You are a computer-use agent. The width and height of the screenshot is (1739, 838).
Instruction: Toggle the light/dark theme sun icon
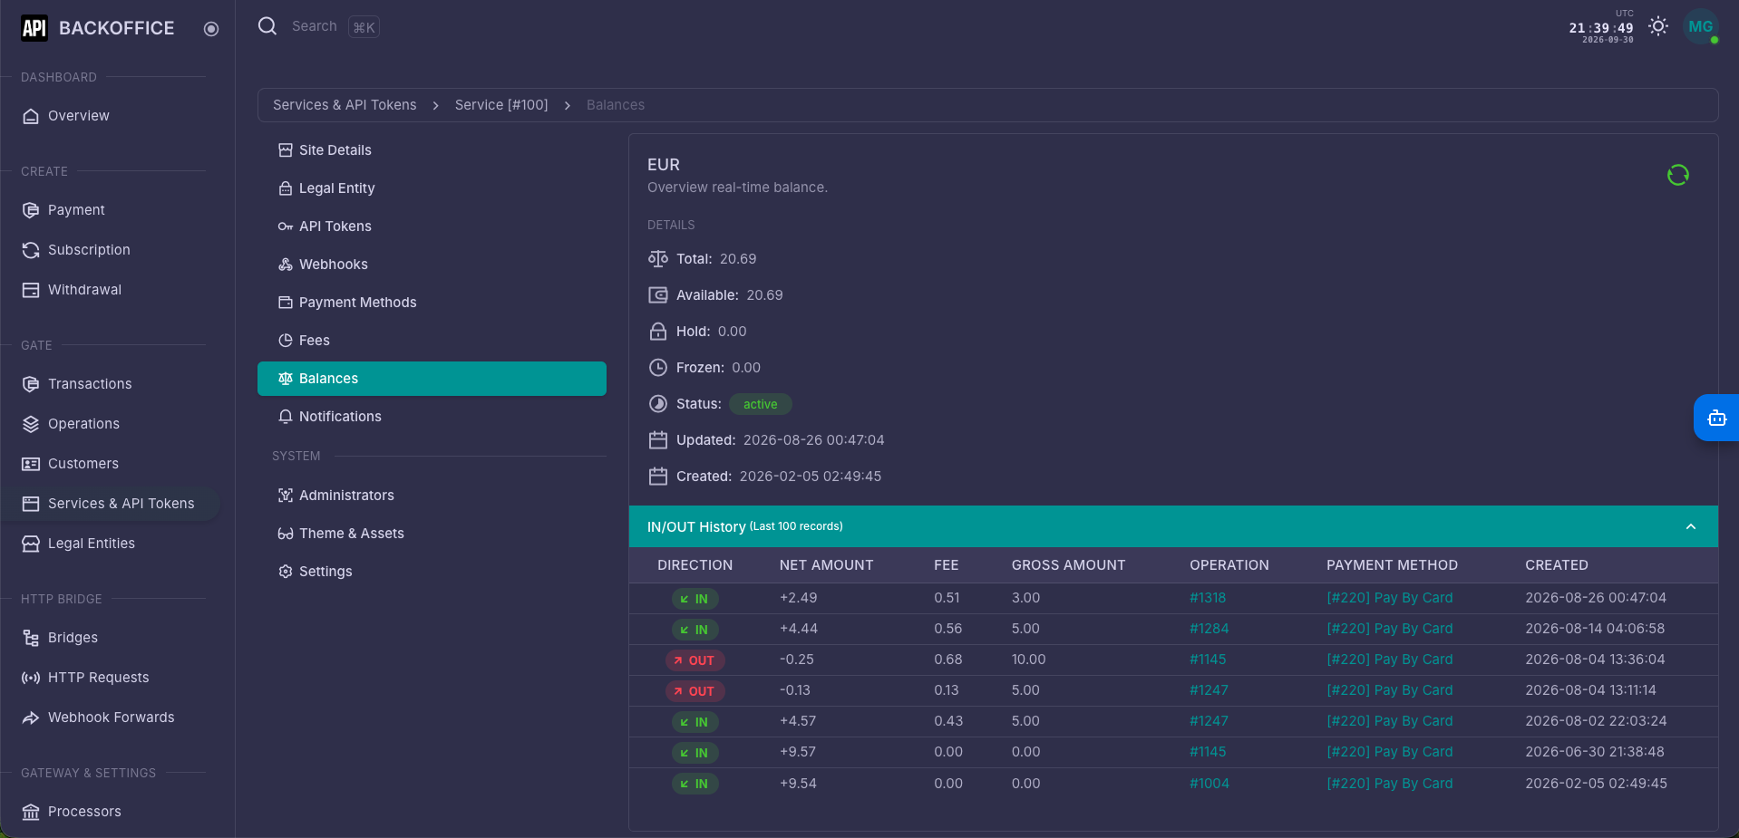(1657, 26)
